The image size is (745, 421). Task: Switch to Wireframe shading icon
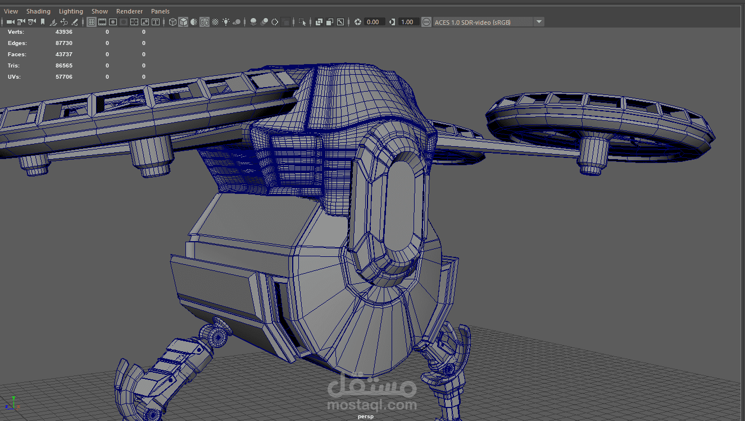coord(172,22)
